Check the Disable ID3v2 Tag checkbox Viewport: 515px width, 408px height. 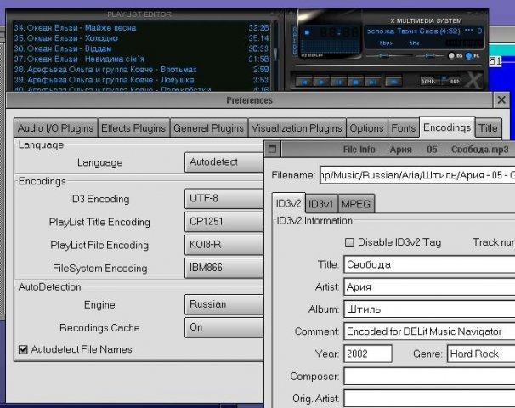350,243
